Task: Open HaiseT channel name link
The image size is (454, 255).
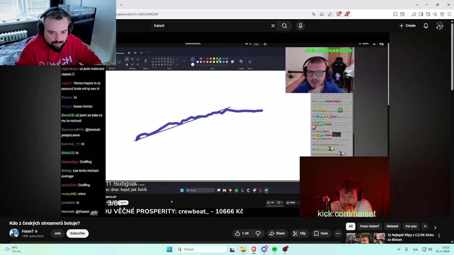Action: 28,231
